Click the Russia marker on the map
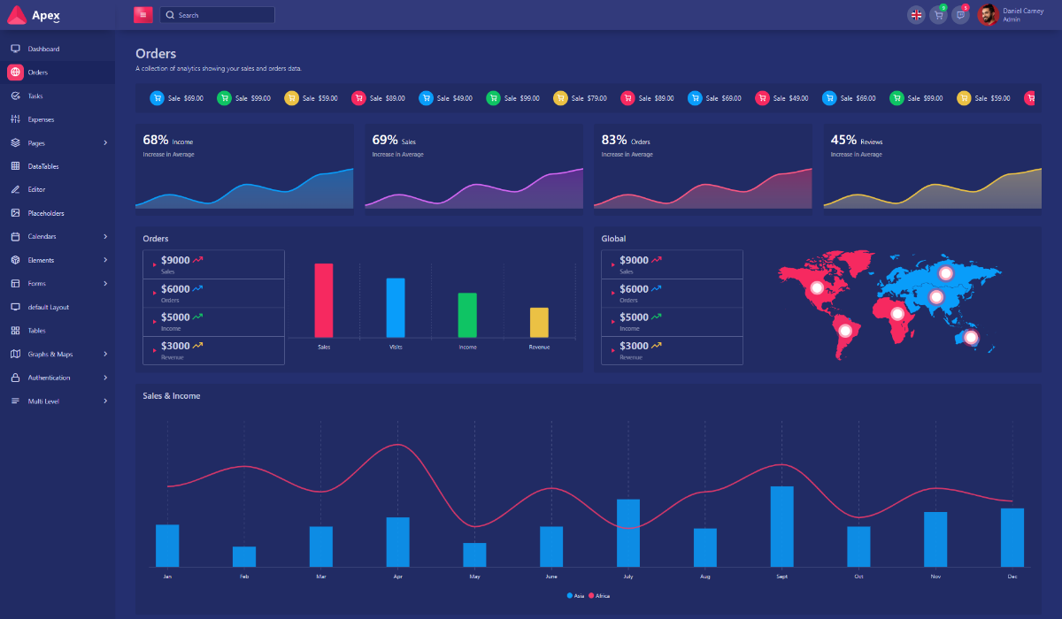Image resolution: width=1062 pixels, height=619 pixels. click(945, 272)
